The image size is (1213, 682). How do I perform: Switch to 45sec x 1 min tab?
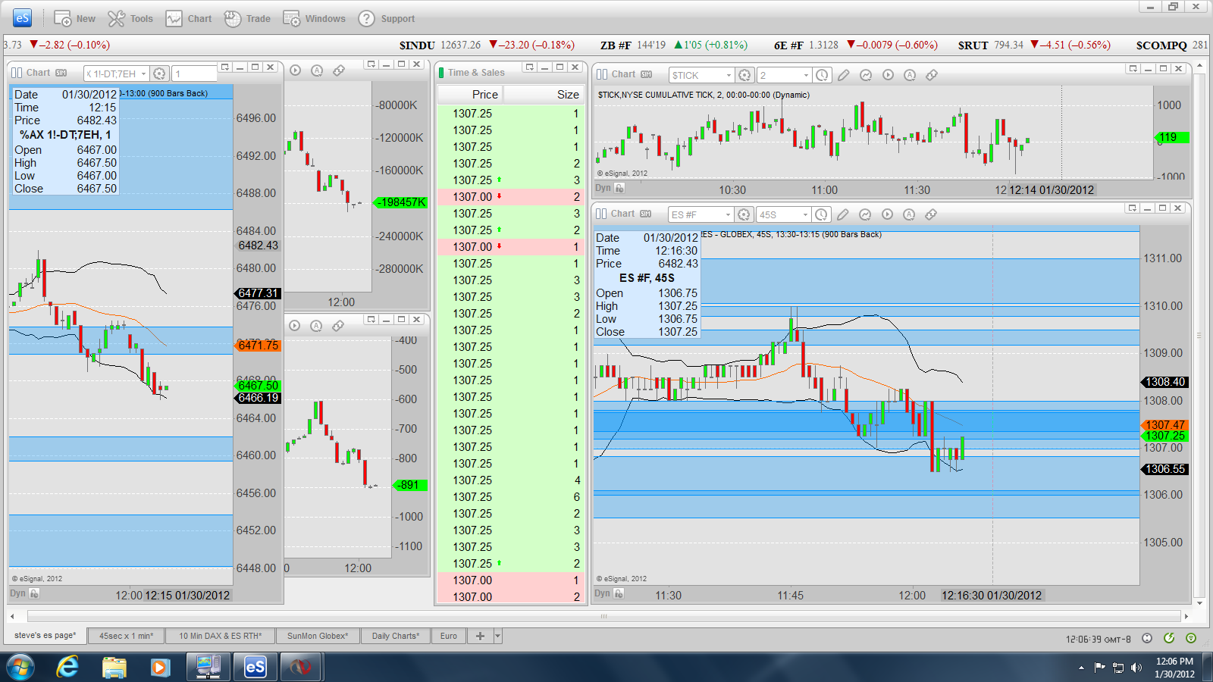(127, 636)
